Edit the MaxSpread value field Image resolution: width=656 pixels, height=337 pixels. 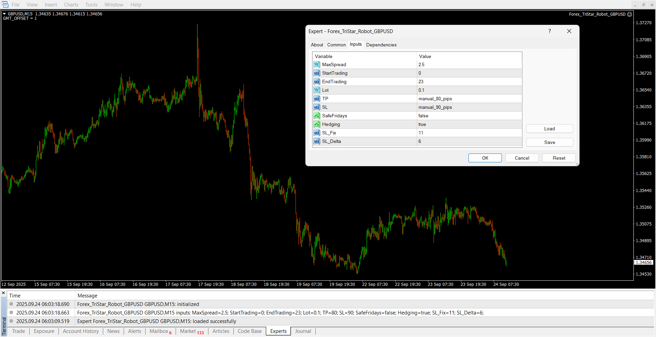[469, 64]
